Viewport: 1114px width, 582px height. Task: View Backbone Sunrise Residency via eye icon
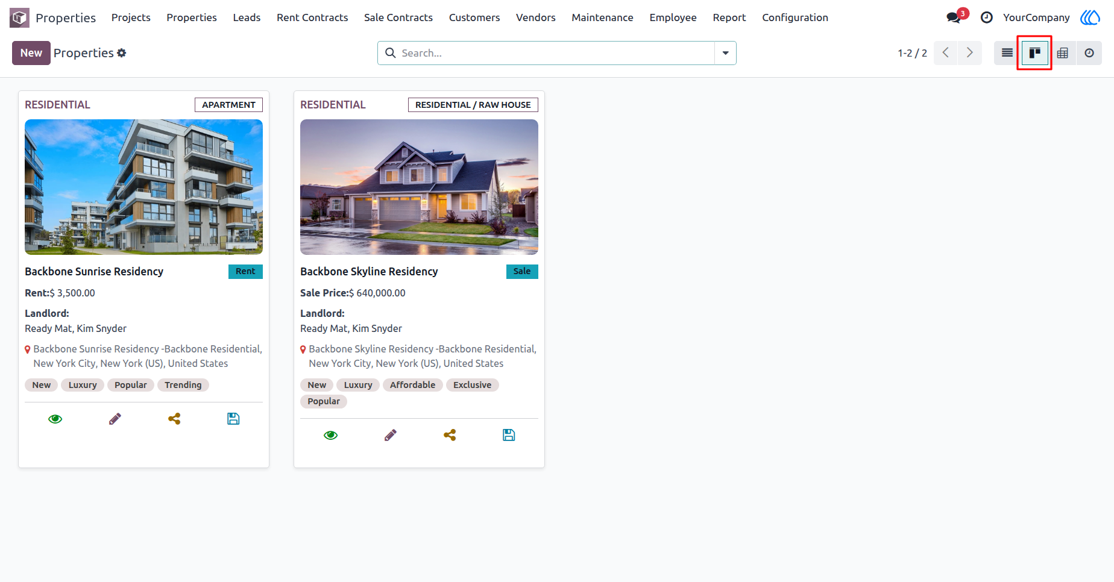pyautogui.click(x=55, y=419)
